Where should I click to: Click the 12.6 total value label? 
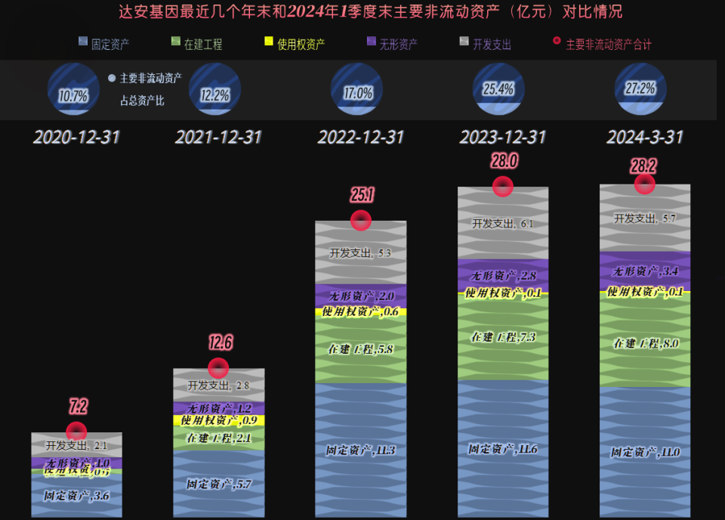click(x=221, y=343)
